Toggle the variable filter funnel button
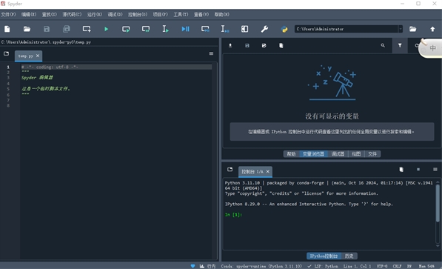442x269 pixels. [400, 45]
